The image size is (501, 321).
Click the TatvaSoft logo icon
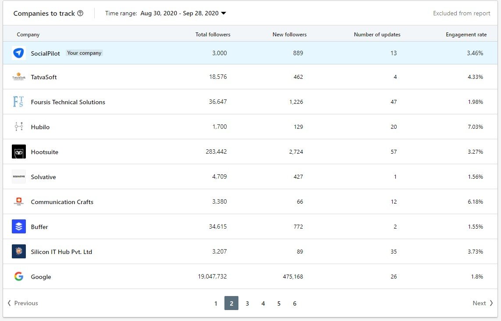tap(19, 77)
